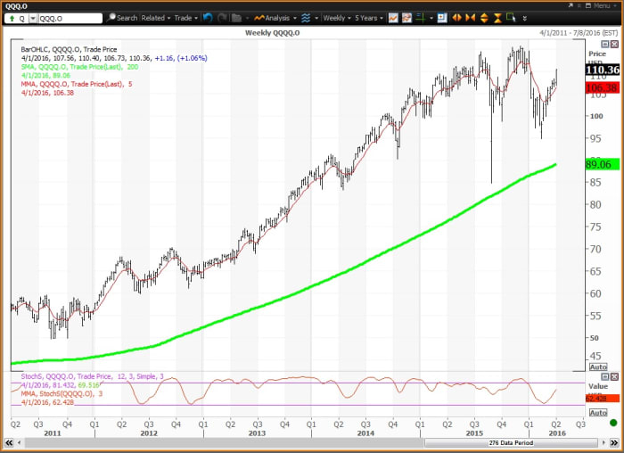The height and width of the screenshot is (453, 624).
Task: Jump to chart start with double-left arrows
Action: (x=9, y=442)
